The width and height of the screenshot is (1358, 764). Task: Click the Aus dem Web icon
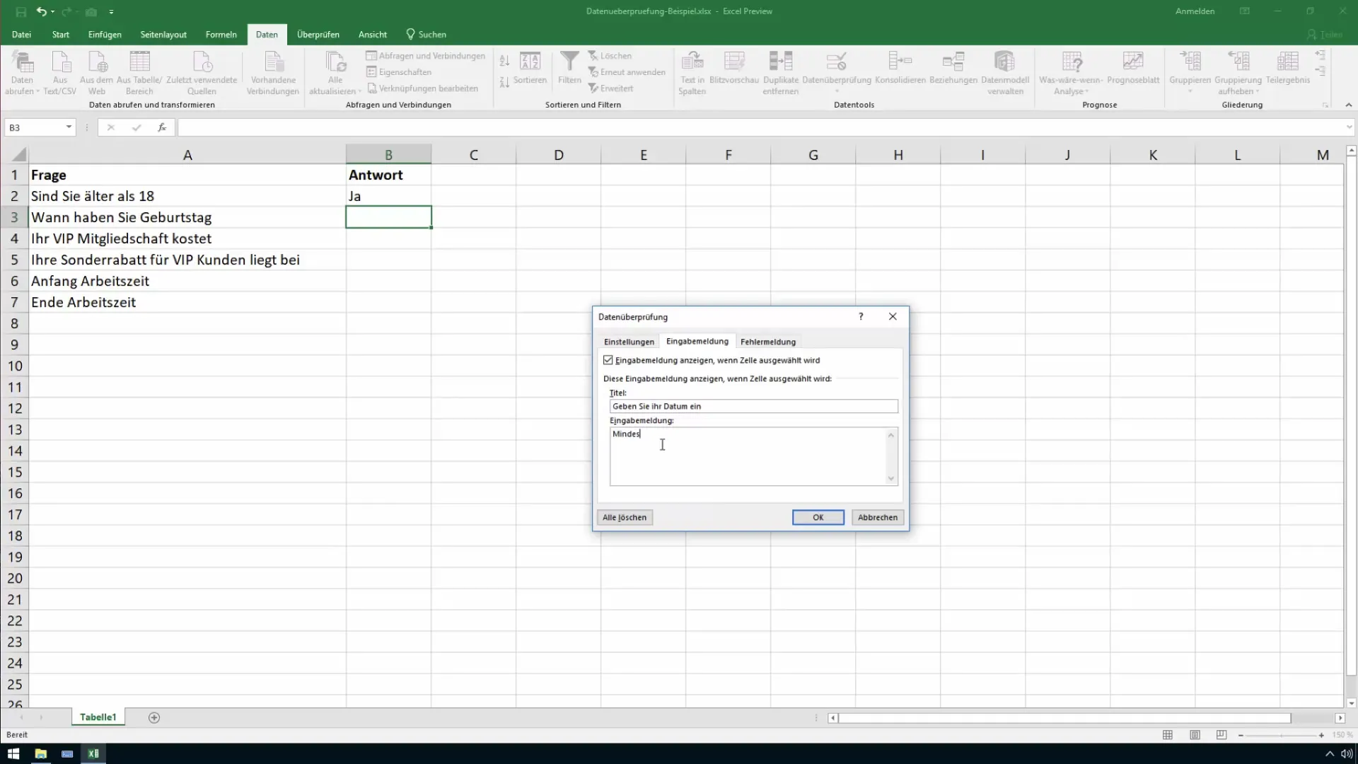[x=97, y=72]
